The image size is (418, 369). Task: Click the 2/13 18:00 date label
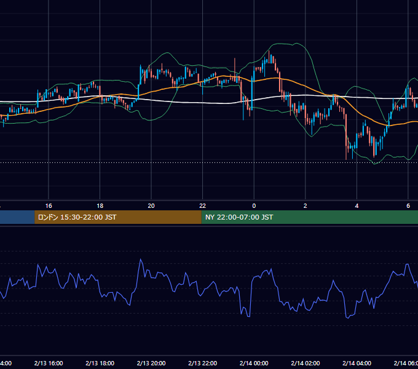click(100, 363)
